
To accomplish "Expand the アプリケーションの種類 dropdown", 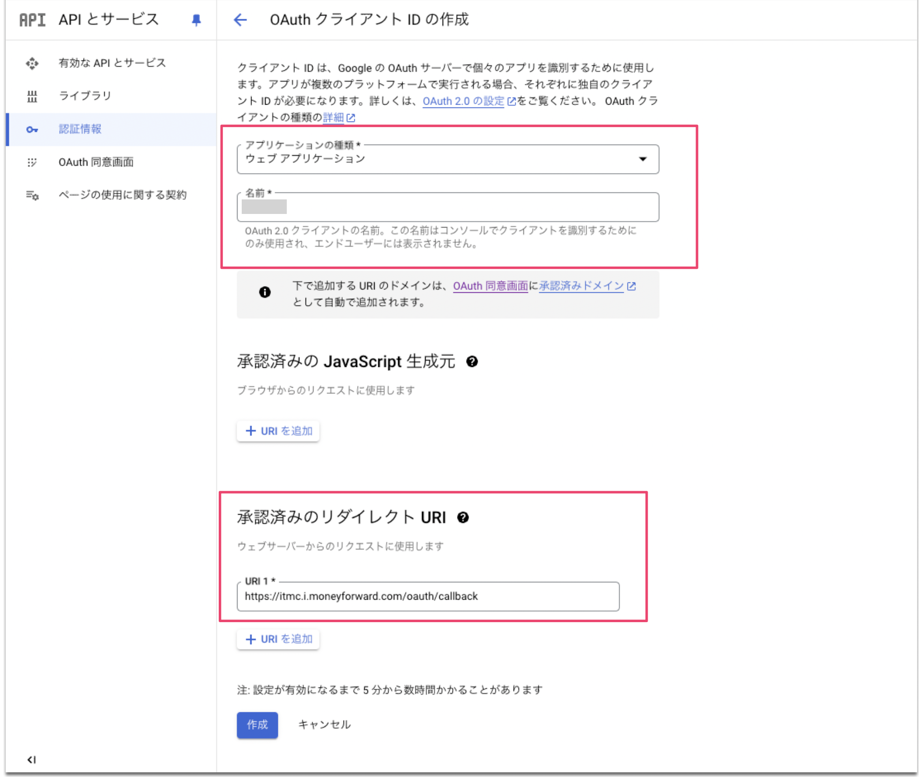I will (x=448, y=159).
